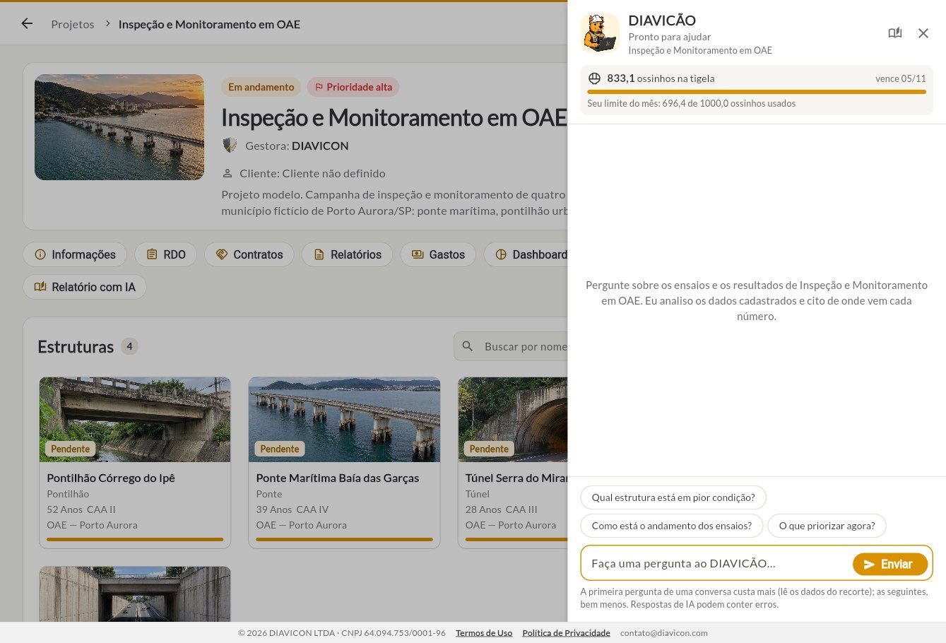Screen dimensions: 946x643
Task: Open the Política de Privacidade link
Action: click(566, 632)
